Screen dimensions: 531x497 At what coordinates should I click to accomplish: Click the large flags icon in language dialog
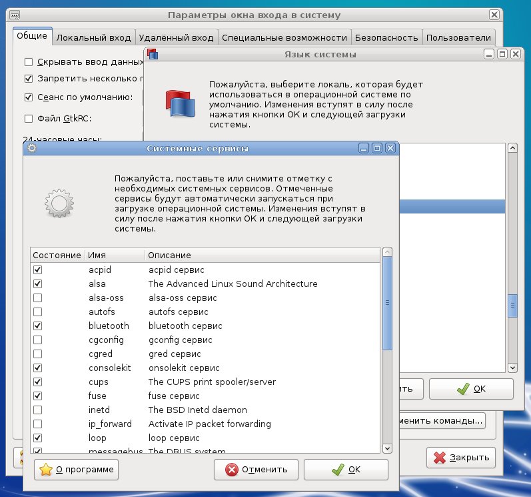click(180, 104)
